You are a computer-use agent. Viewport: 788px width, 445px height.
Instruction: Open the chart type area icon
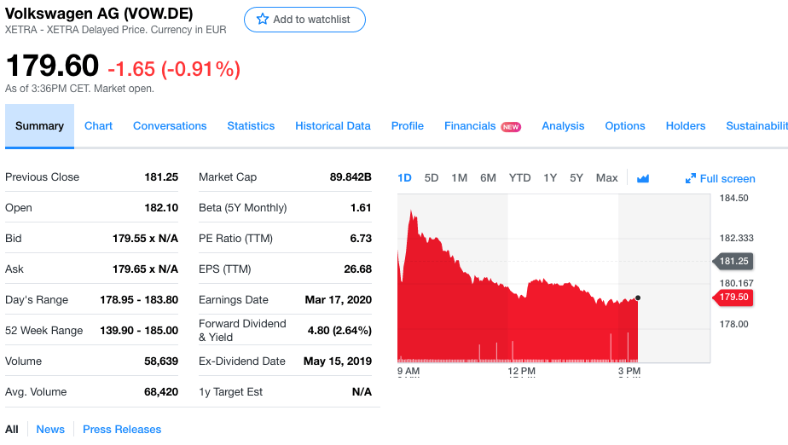tap(643, 178)
